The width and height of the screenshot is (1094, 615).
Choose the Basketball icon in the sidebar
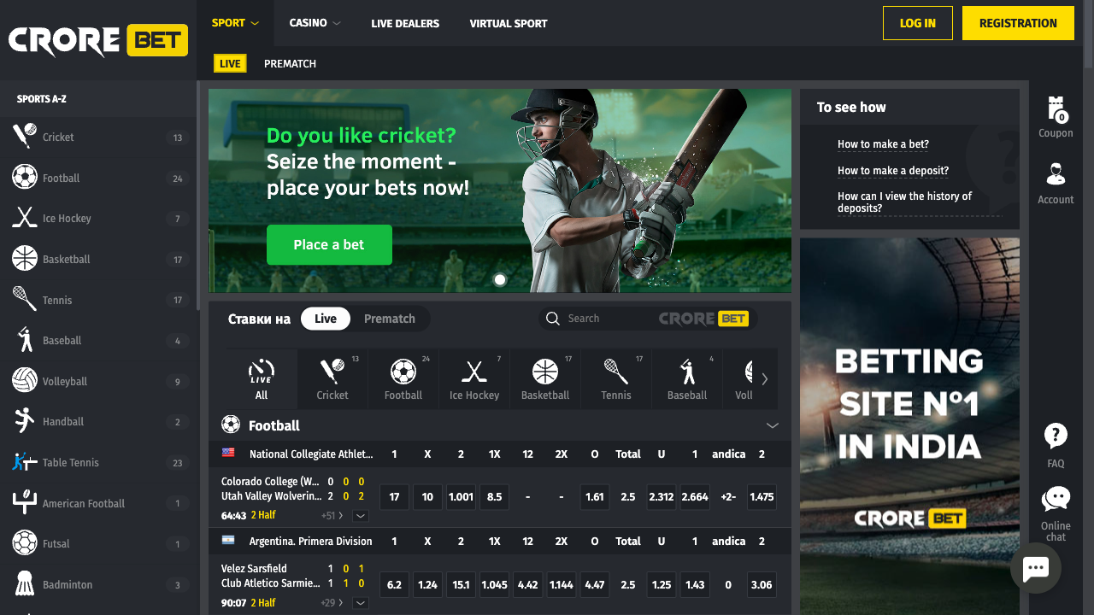tap(25, 258)
